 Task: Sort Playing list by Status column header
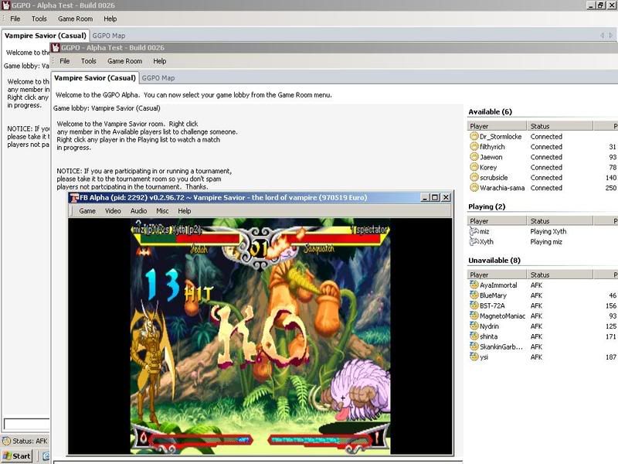click(x=559, y=221)
